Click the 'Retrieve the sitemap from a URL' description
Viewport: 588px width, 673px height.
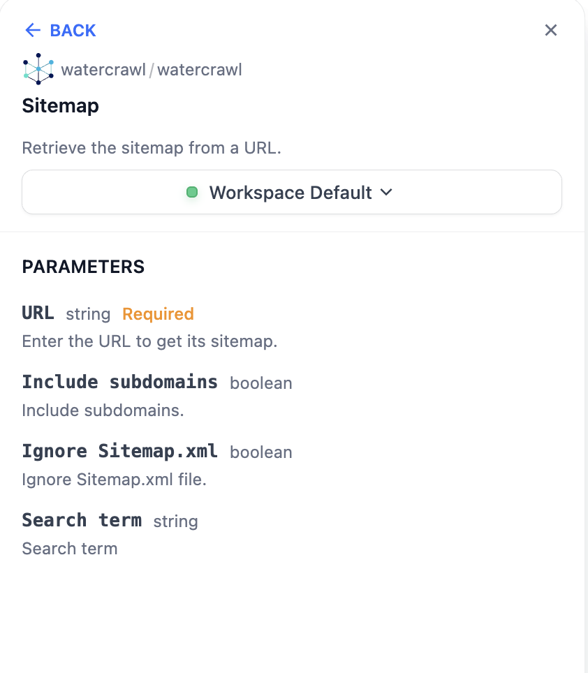[151, 148]
